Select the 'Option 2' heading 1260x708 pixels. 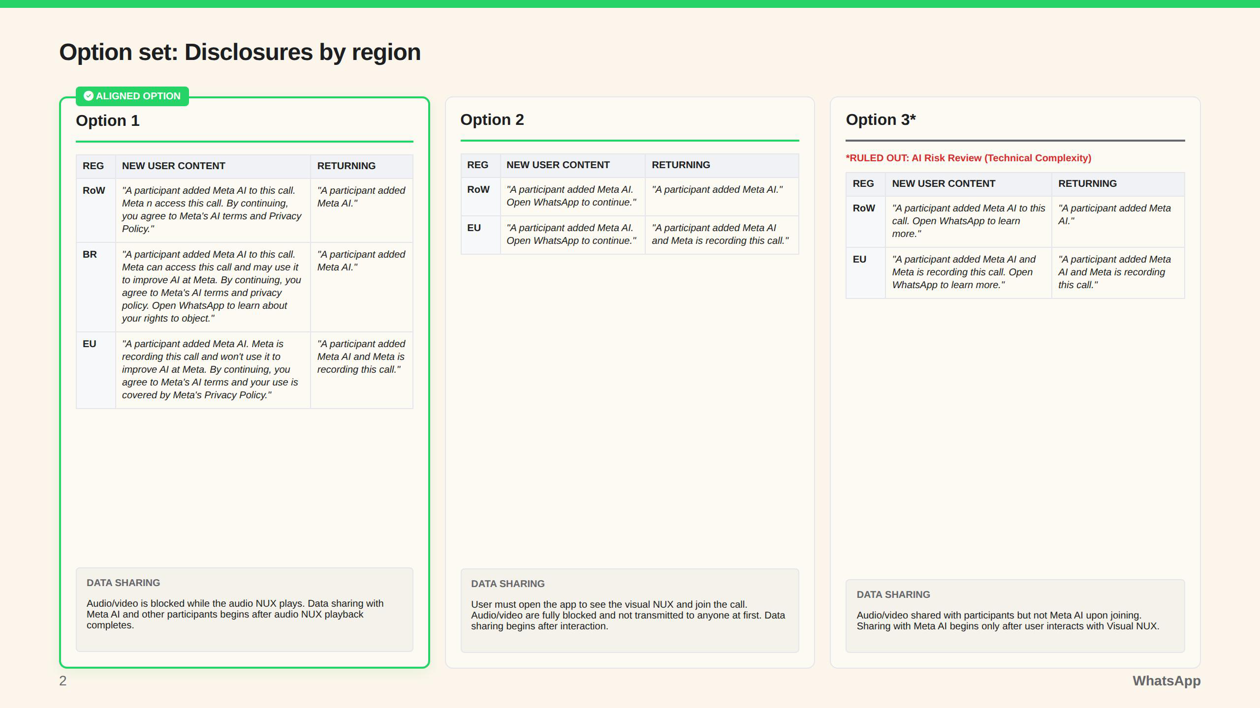click(492, 120)
